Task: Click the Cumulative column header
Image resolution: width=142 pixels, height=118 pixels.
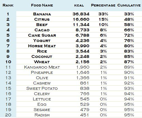Action: [129, 5]
